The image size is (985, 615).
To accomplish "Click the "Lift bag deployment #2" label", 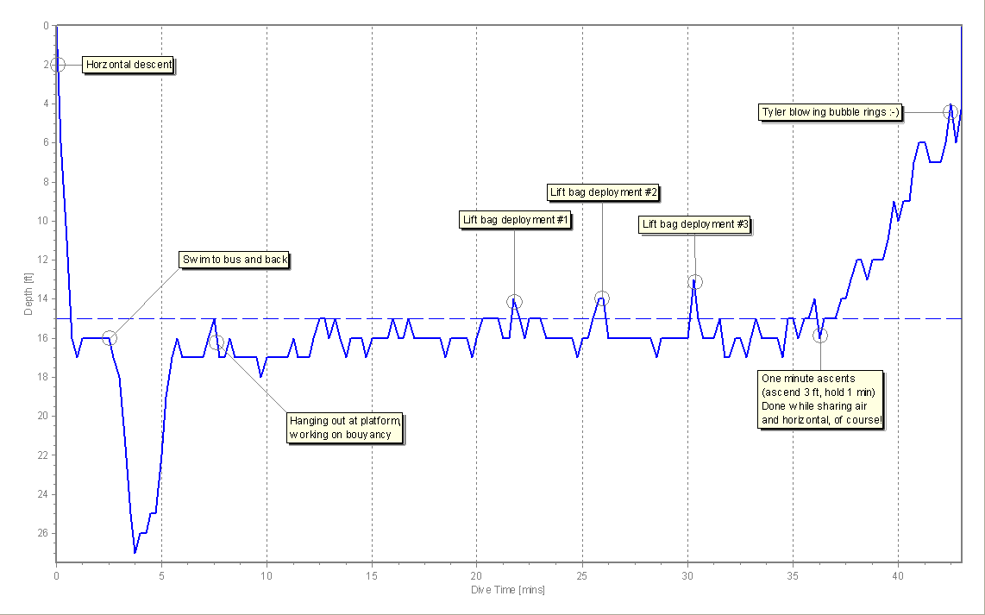I will 603,192.
